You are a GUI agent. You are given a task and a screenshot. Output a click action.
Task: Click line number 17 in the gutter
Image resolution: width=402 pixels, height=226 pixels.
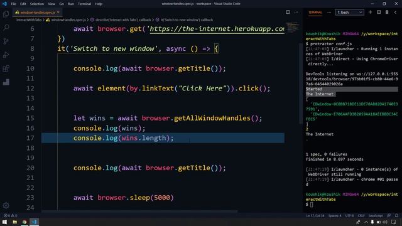click(30, 138)
